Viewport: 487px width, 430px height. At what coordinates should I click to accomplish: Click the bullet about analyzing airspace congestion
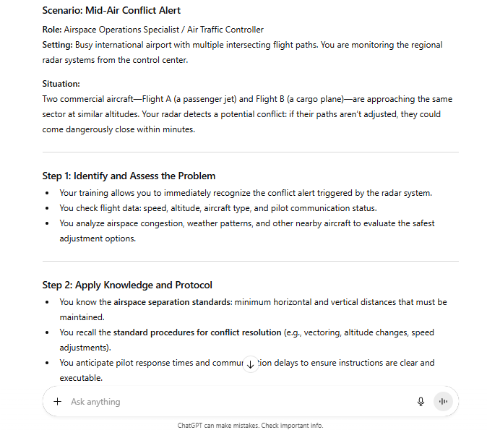[x=246, y=223]
